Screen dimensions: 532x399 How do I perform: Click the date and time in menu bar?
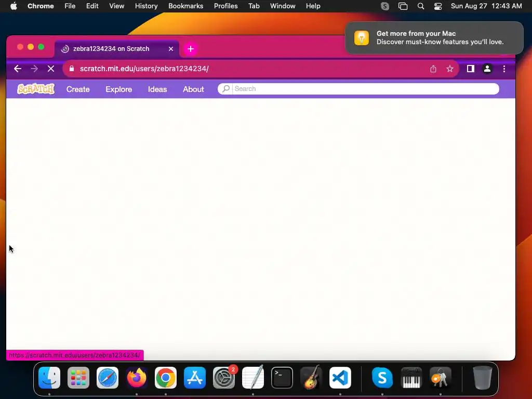486,6
